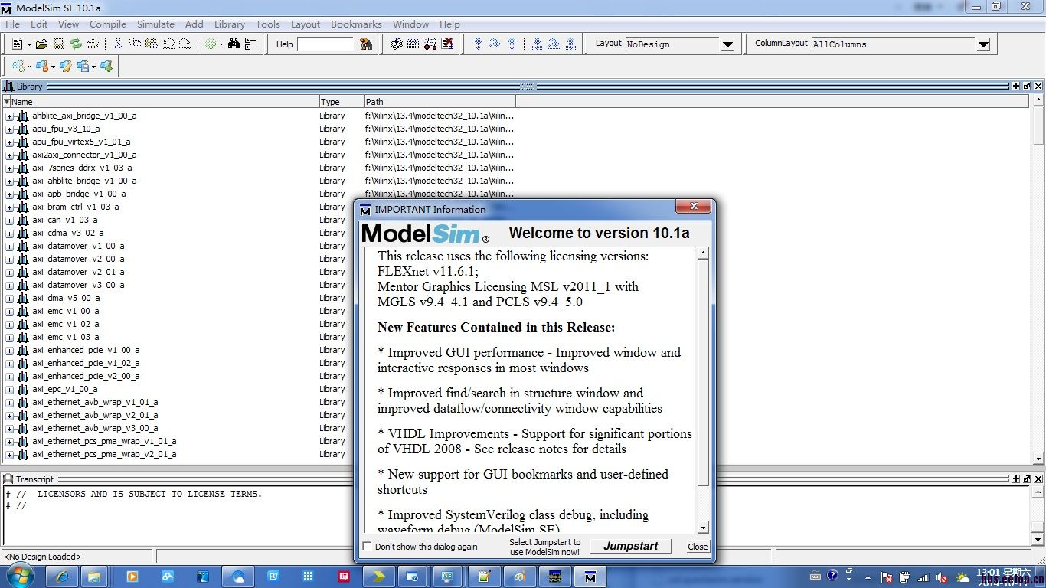The width and height of the screenshot is (1046, 588).
Task: Click the Collapse All tree icon
Action: (251, 44)
